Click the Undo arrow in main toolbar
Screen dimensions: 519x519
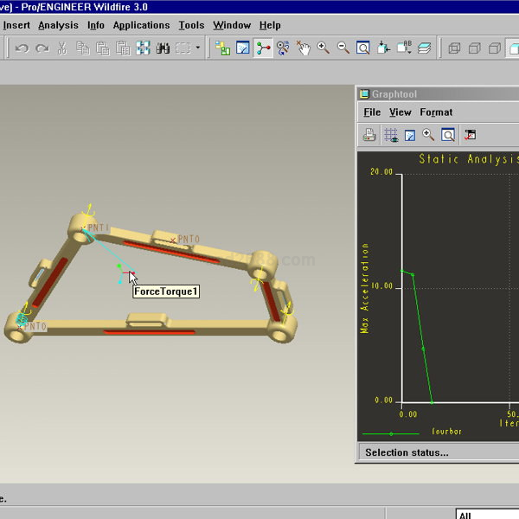click(x=22, y=48)
